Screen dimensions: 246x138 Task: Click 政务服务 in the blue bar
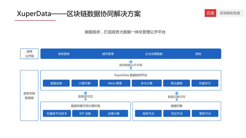pos(64,54)
